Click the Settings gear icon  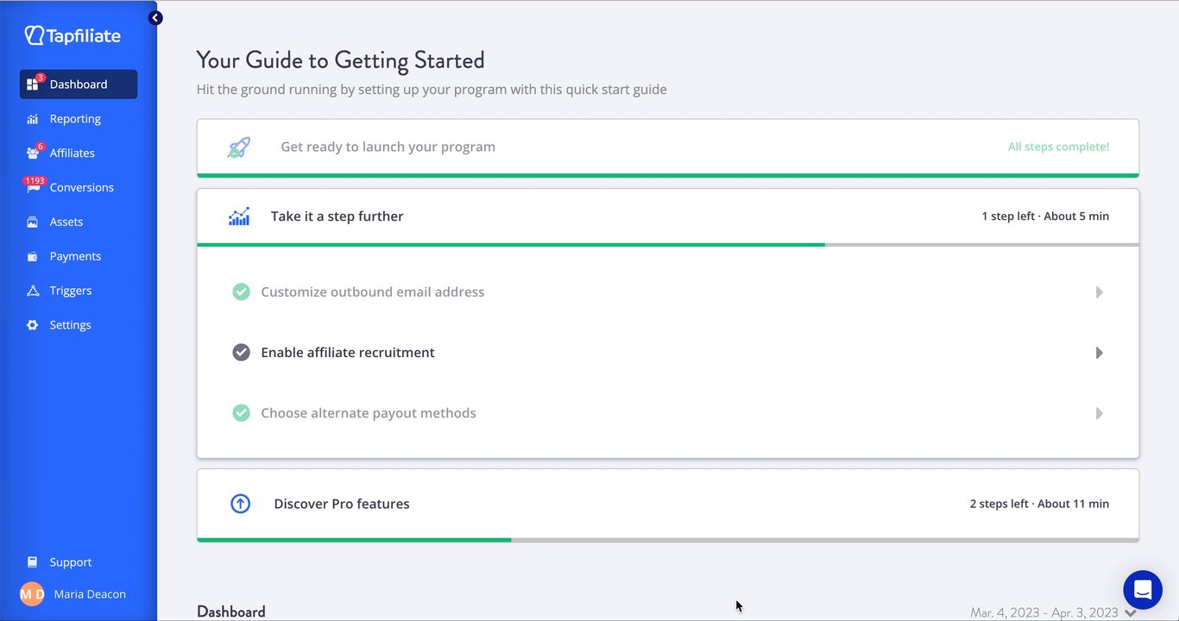[33, 325]
